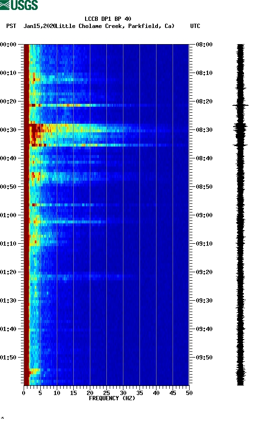261x423 pixels.
Task: Click the 09:30 UTC time label
Action: point(204,301)
